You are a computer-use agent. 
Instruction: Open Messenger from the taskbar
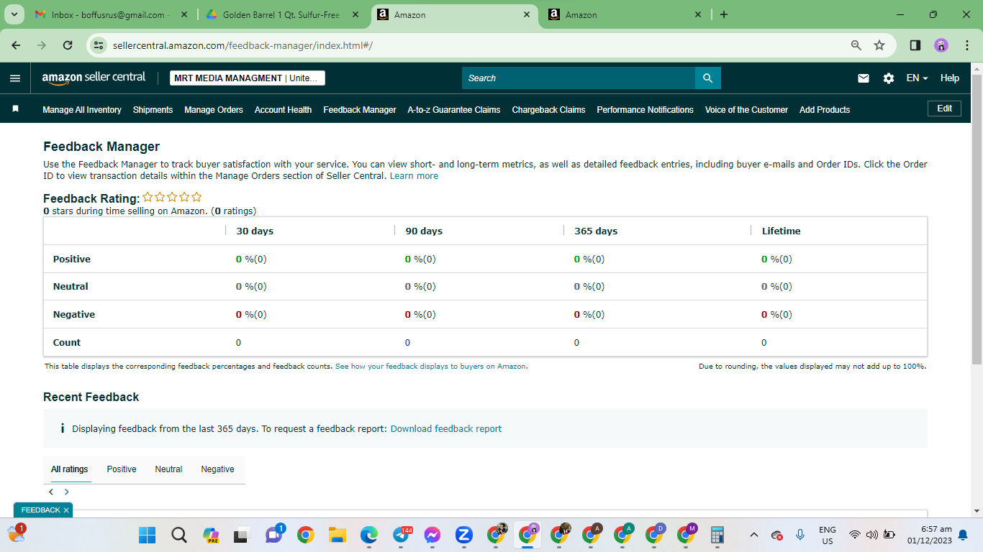pos(432,535)
